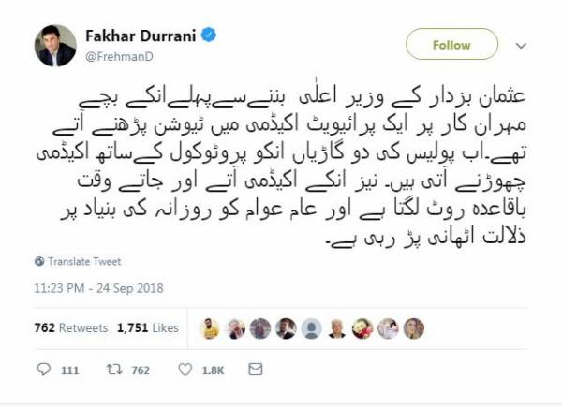This screenshot has width=562, height=406.
Task: Open the 11:23 PM - 24 Sep 2018 timestamp
Action: (x=99, y=288)
